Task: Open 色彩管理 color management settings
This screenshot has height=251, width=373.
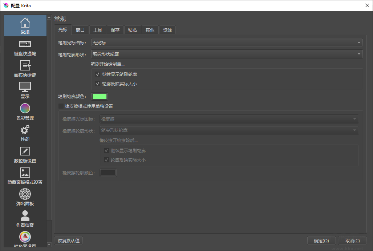Action: [25, 113]
